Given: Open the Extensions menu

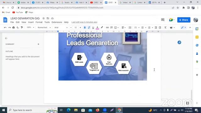Looking at the screenshot, I should click(57, 22).
